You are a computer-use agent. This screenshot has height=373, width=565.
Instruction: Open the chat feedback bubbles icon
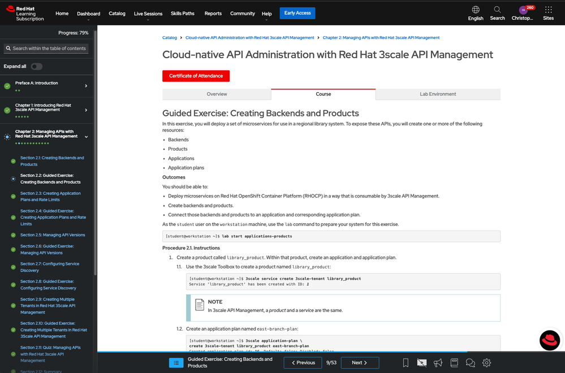coord(470,363)
